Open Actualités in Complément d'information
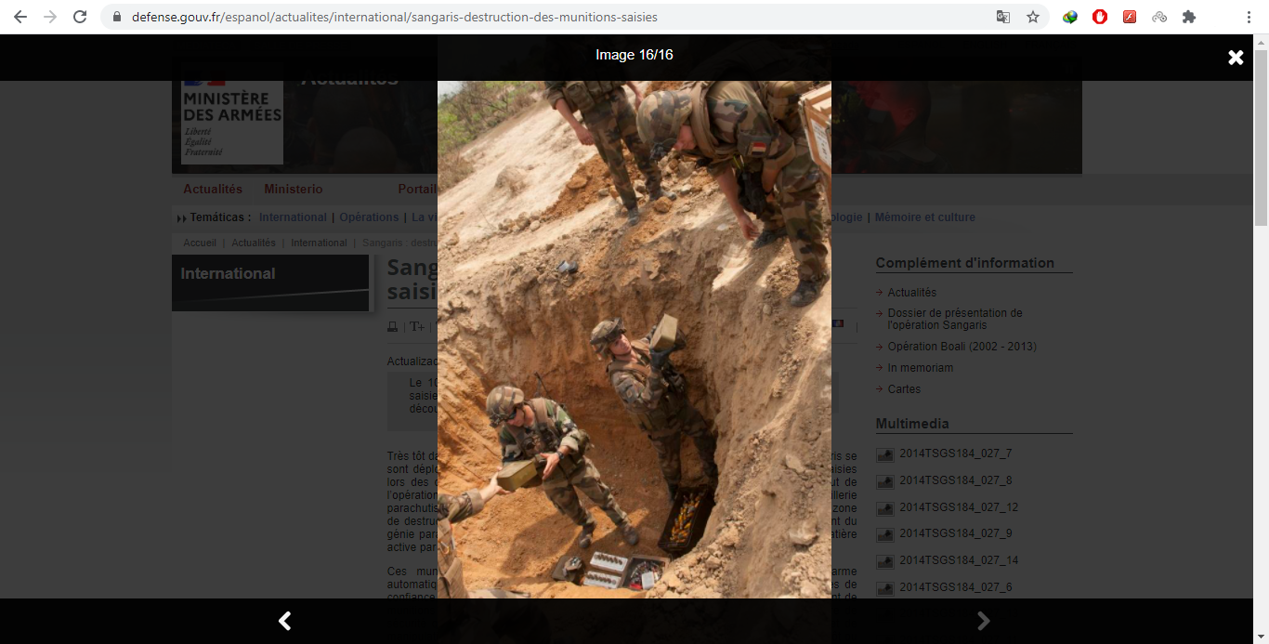Image resolution: width=1269 pixels, height=644 pixels. [911, 293]
